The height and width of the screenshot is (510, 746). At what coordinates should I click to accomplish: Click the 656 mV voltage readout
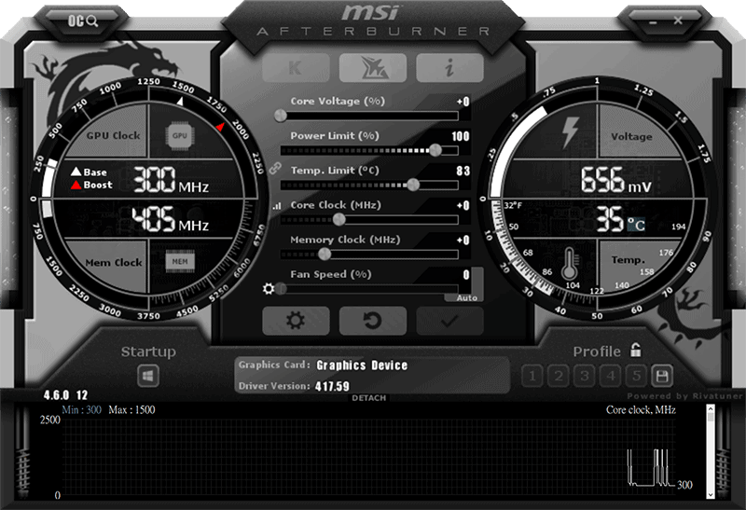(615, 180)
